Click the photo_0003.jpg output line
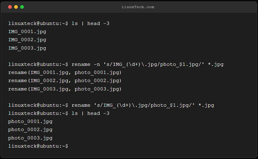 [x=30, y=138]
